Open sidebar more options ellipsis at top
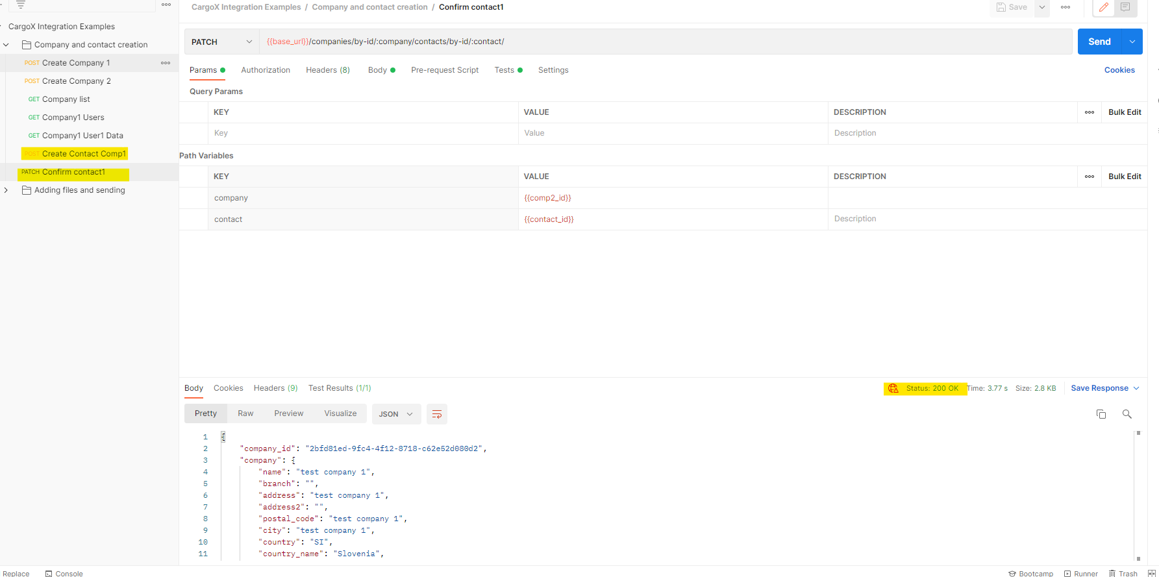 (166, 5)
